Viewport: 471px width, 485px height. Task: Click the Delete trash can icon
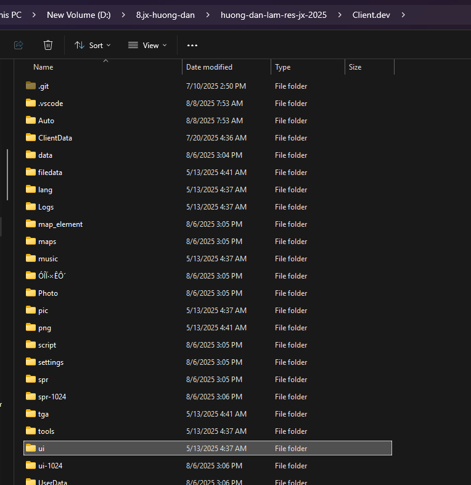point(48,45)
